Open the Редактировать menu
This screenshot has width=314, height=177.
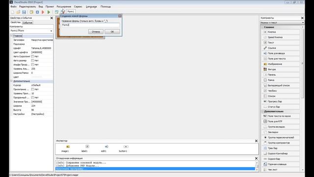[x=27, y=6]
